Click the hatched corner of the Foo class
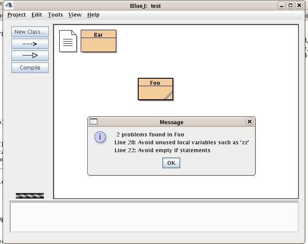Screen dimensions: 308x244 click(x=169, y=96)
